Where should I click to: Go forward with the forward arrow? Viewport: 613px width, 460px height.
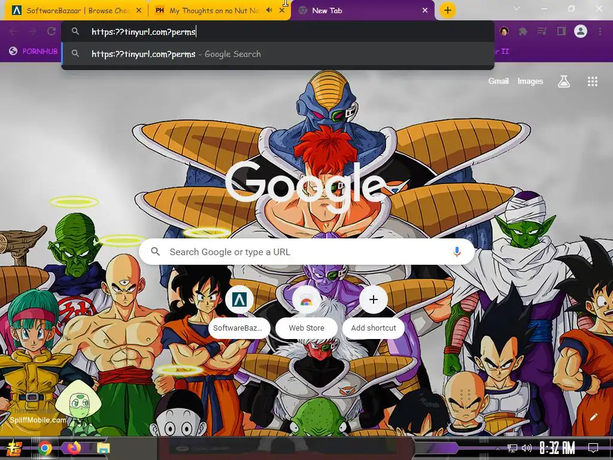click(x=32, y=32)
